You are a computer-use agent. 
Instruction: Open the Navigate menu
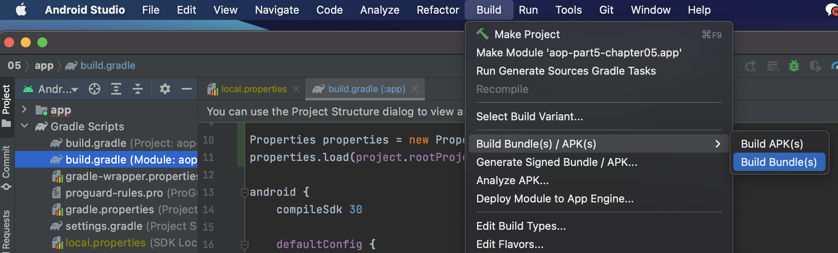point(277,10)
